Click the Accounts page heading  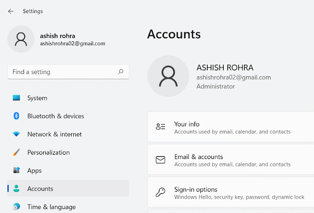174,34
